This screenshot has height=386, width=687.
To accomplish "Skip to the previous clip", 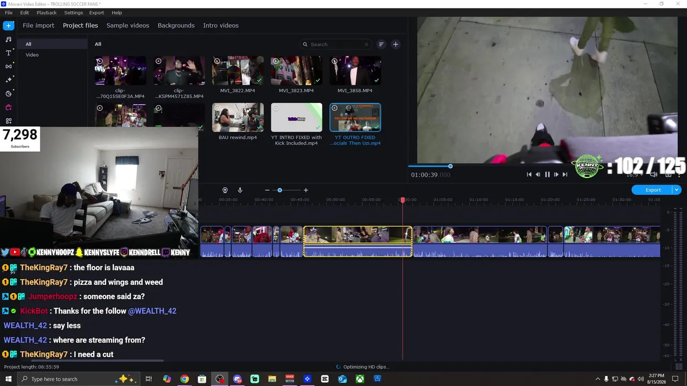I will 529,175.
